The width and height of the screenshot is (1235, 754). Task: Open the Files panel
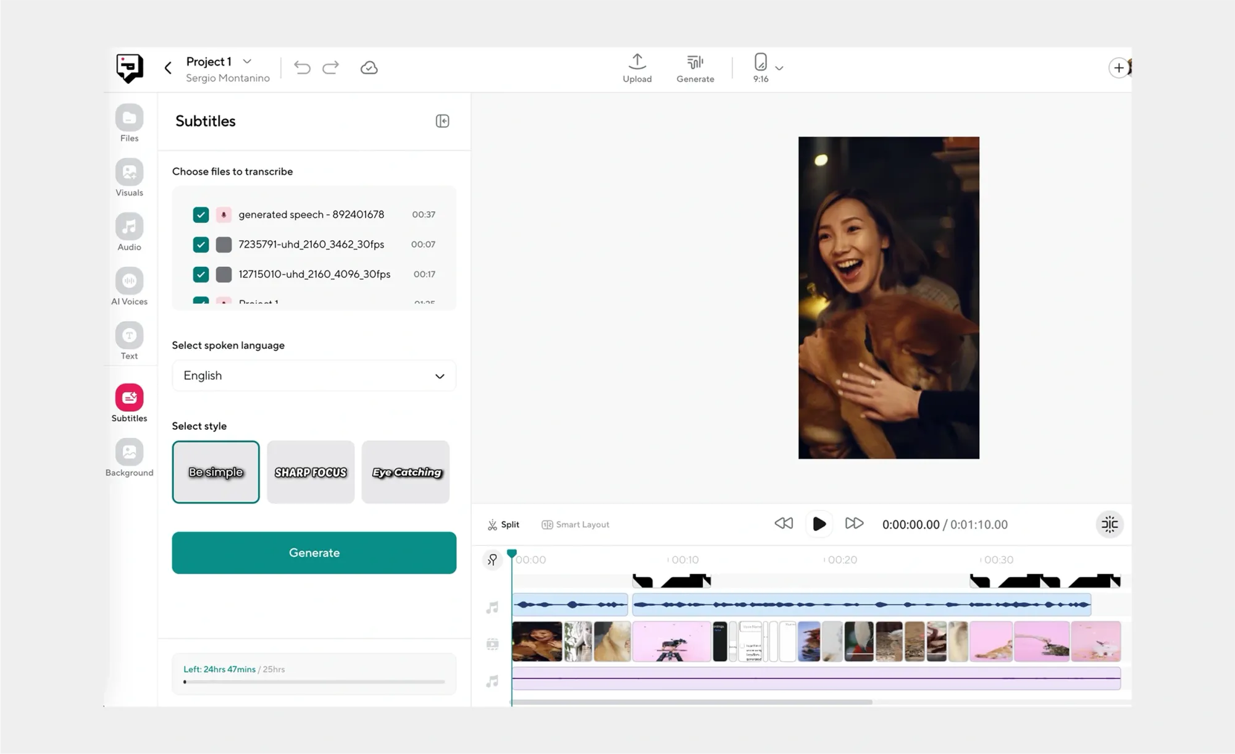(129, 123)
